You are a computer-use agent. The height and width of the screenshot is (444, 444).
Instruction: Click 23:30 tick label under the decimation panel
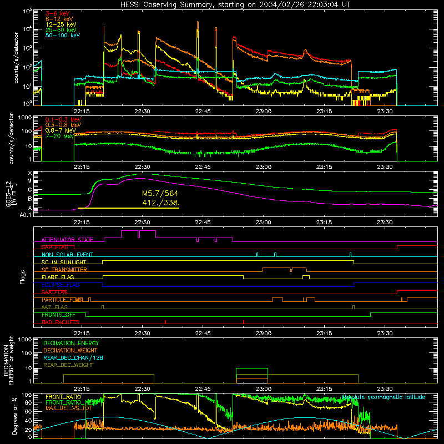385,389
